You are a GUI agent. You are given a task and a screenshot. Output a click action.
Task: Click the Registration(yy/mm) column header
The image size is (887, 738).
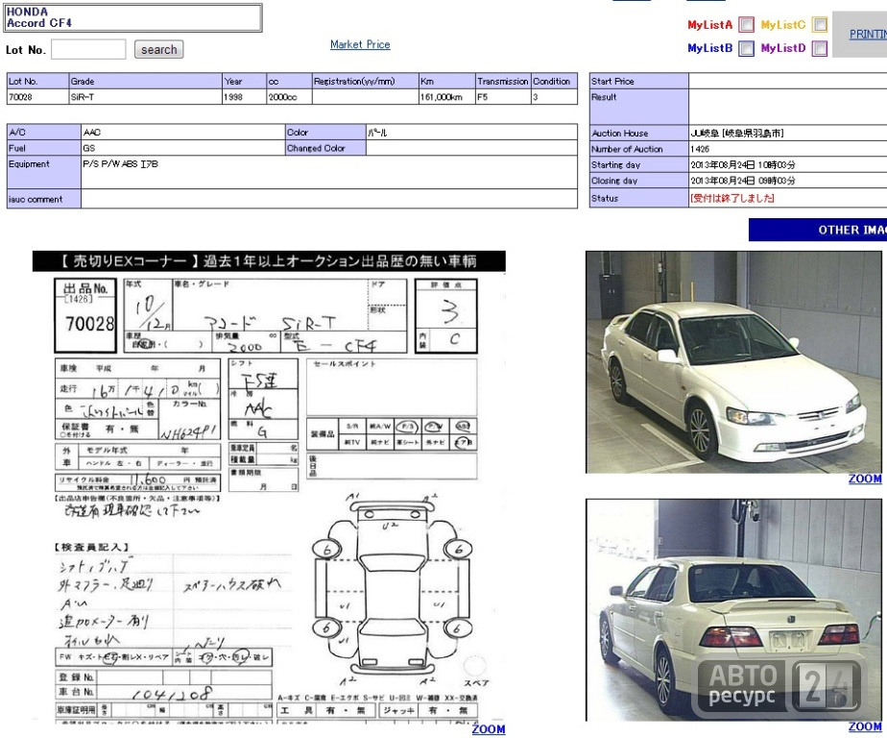(366, 81)
